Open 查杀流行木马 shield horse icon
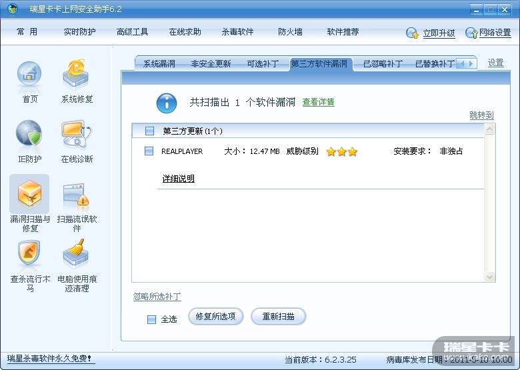Viewport: 520px width, 370px height. [29, 254]
